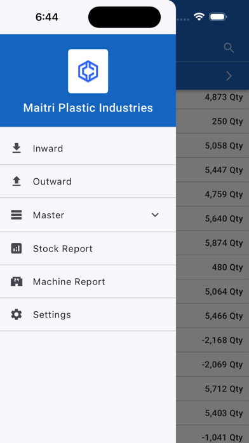
Task: Select the -2,069 Qty row
Action: 213,364
